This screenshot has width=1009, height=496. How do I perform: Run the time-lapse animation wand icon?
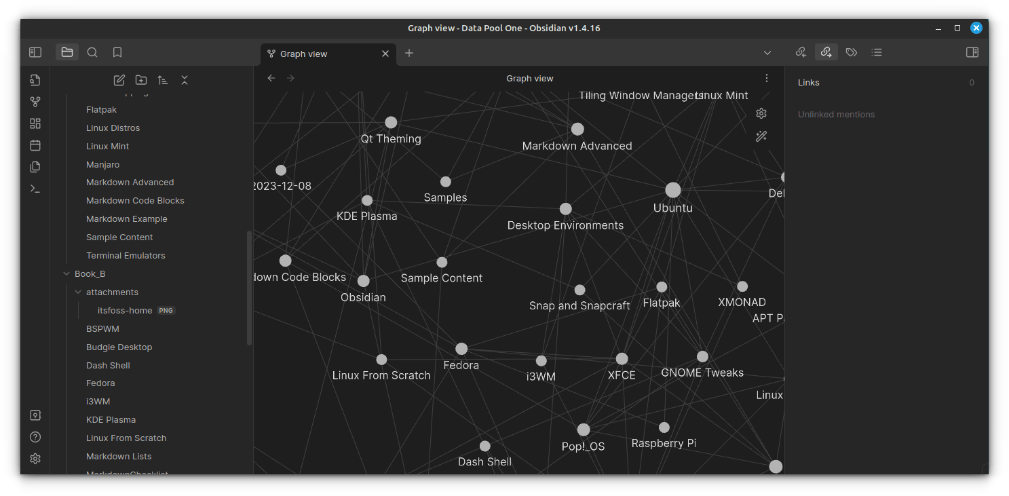tap(761, 136)
